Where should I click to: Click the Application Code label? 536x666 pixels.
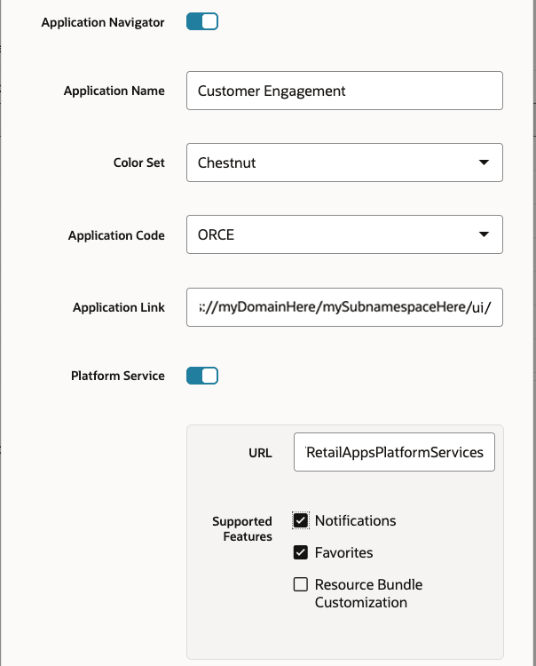pos(116,235)
